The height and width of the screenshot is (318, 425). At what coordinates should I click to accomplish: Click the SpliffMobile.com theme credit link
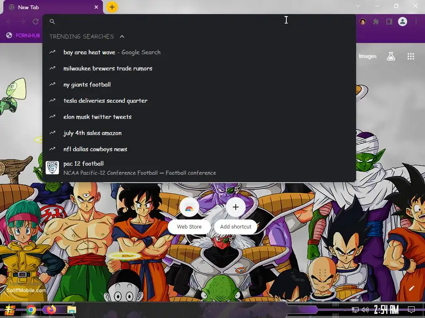26,290
